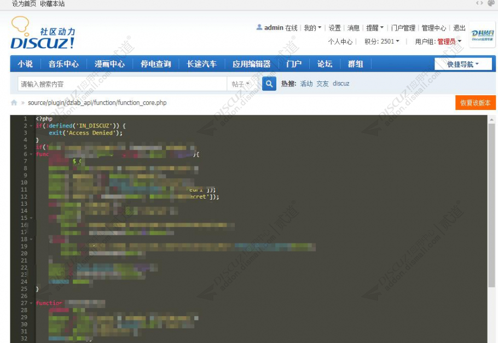This screenshot has width=498, height=343.
Task: Click line number 25 in gutter
Action: click(24, 289)
